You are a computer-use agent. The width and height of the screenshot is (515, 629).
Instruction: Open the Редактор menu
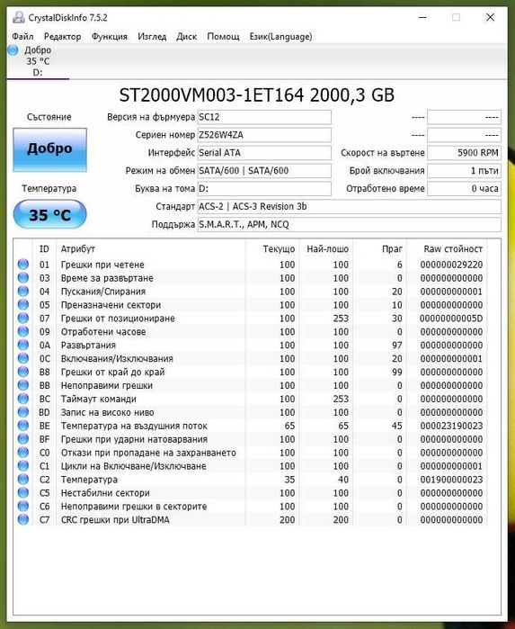pyautogui.click(x=63, y=37)
